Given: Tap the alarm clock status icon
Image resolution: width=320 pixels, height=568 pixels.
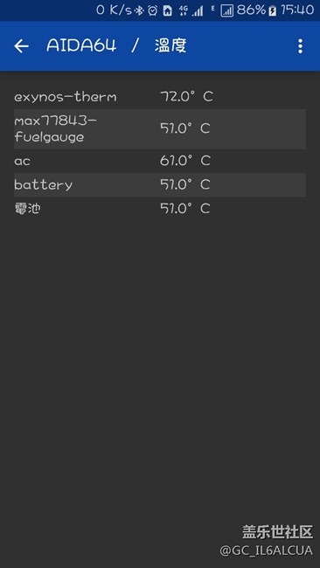Looking at the screenshot, I should [x=153, y=10].
